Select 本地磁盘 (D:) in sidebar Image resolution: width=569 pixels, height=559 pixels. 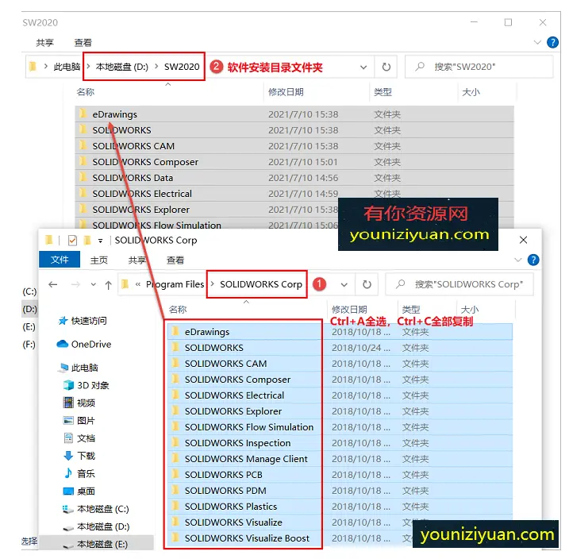click(x=96, y=526)
